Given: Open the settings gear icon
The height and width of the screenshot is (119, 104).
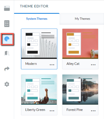Looking at the screenshot, I should (7, 84).
